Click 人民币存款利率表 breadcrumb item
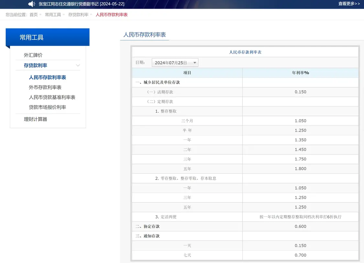This screenshot has width=364, height=263. pyautogui.click(x=111, y=15)
